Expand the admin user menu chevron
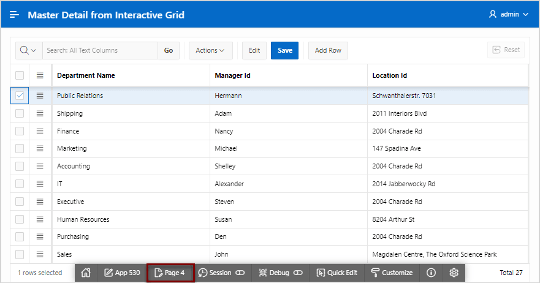This screenshot has width=540, height=283. click(525, 15)
